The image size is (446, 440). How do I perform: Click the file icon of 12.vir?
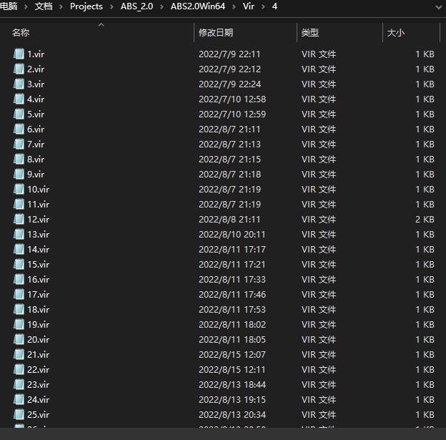point(19,219)
